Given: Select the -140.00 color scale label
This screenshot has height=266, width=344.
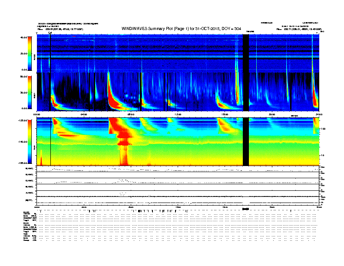Looking at the screenshot, I should click(23, 142).
